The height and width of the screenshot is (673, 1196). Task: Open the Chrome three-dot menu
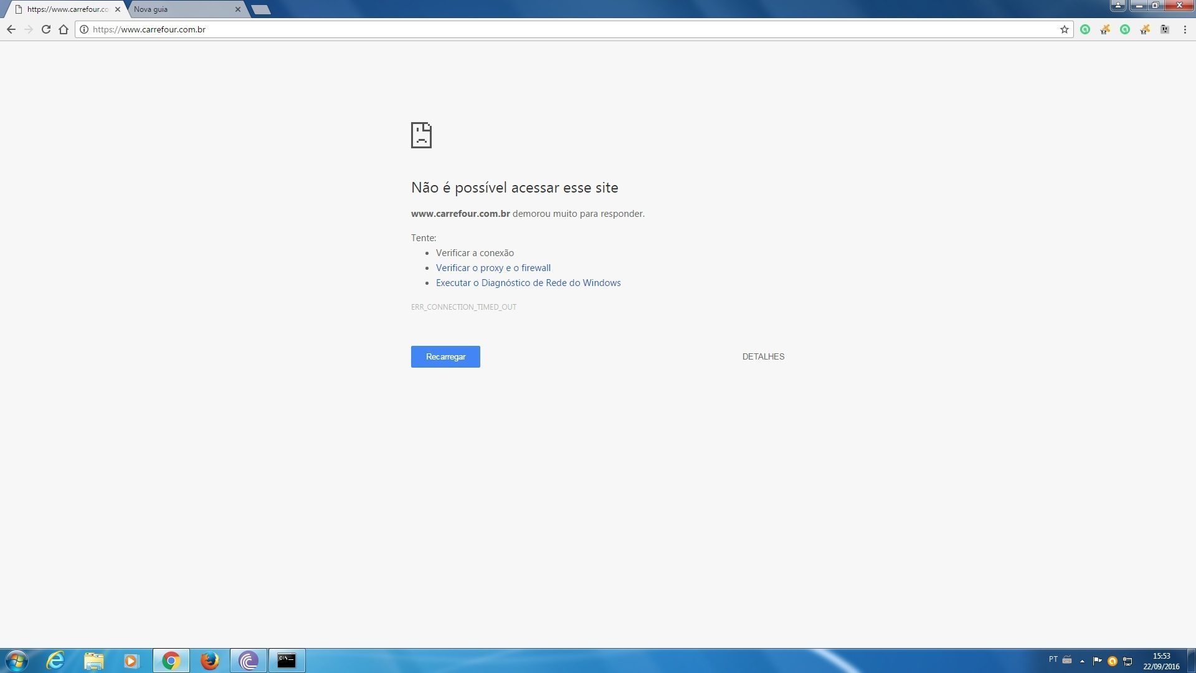[x=1185, y=29]
